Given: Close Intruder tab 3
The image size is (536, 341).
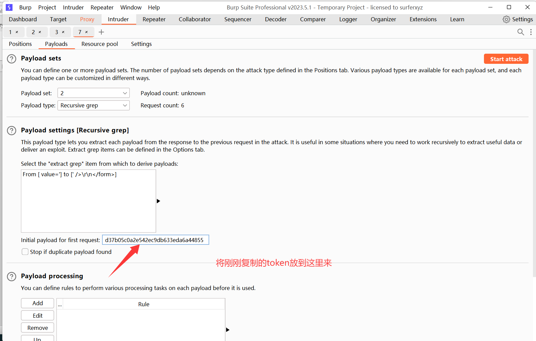Looking at the screenshot, I should point(63,32).
